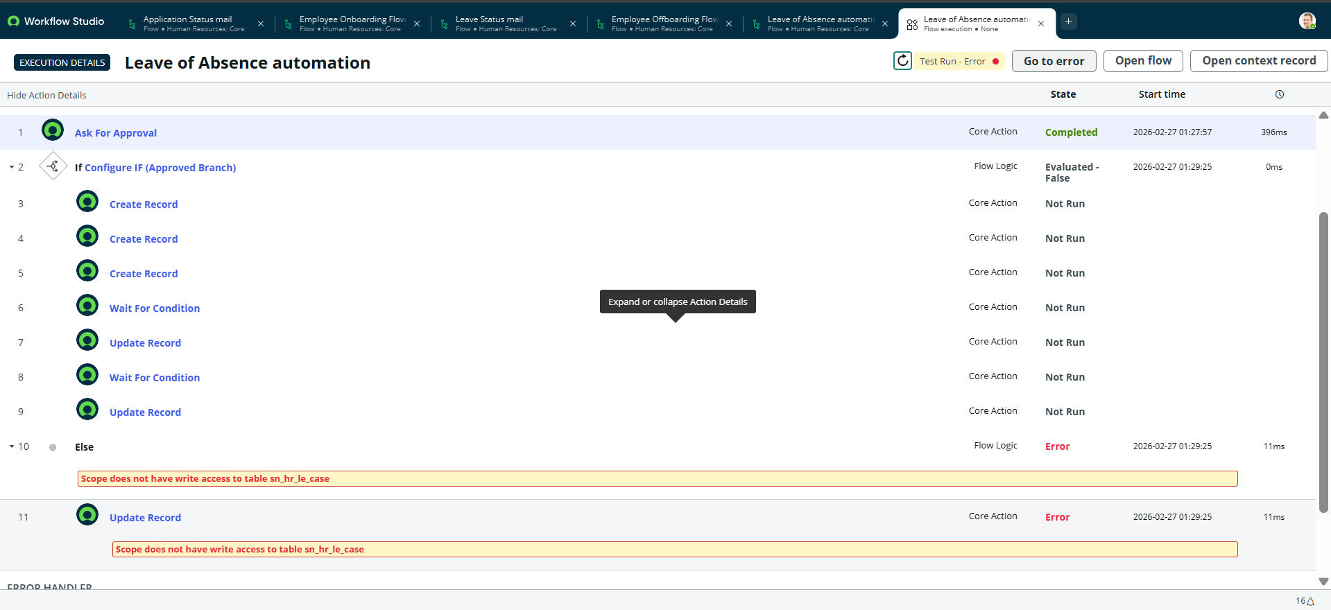Click the scope error message under Else
Image resolution: width=1331 pixels, height=610 pixels.
[658, 478]
